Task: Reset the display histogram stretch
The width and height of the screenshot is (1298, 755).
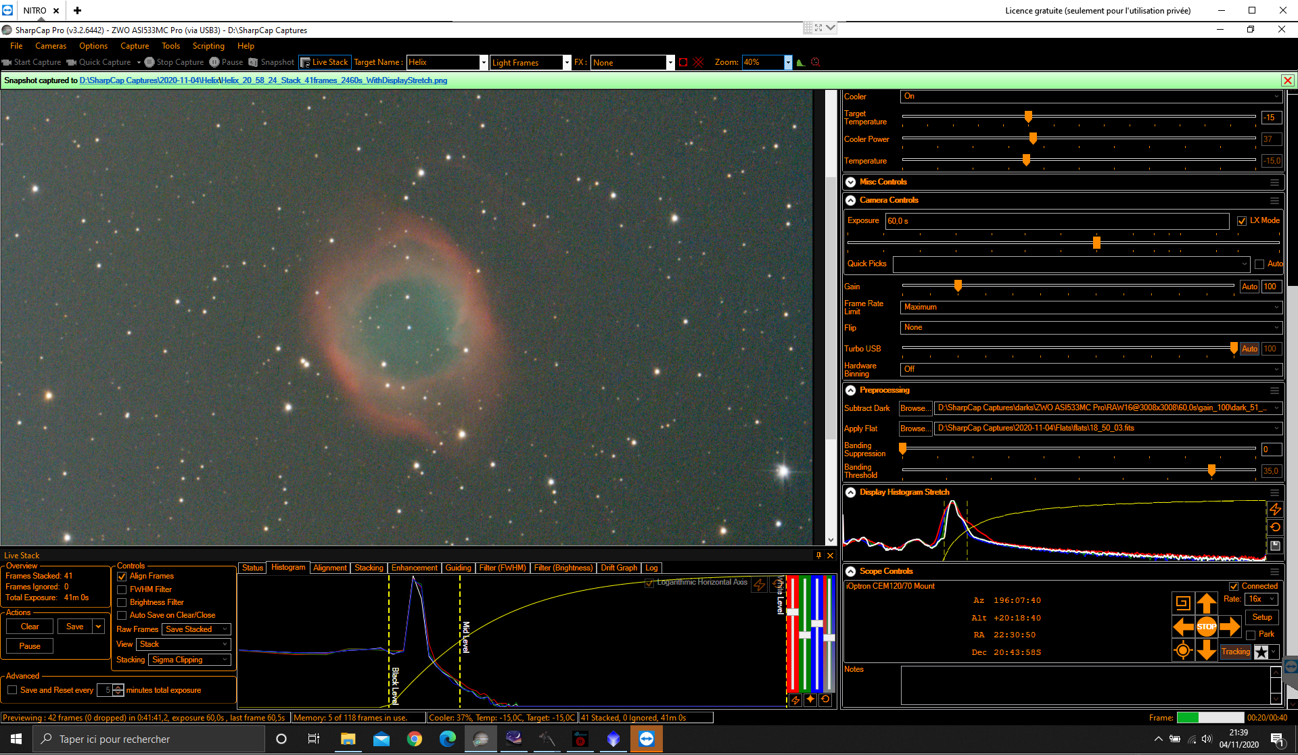Action: (x=1275, y=527)
